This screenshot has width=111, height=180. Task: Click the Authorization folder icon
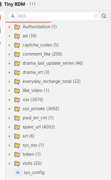[17, 27]
